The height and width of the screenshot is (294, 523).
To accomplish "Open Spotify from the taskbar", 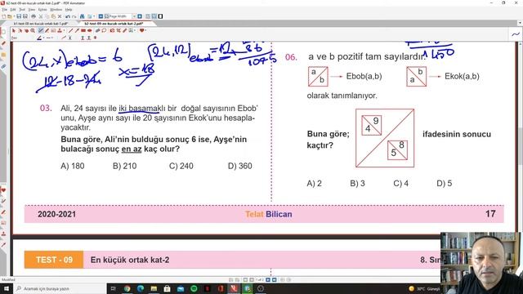I will coord(194,288).
